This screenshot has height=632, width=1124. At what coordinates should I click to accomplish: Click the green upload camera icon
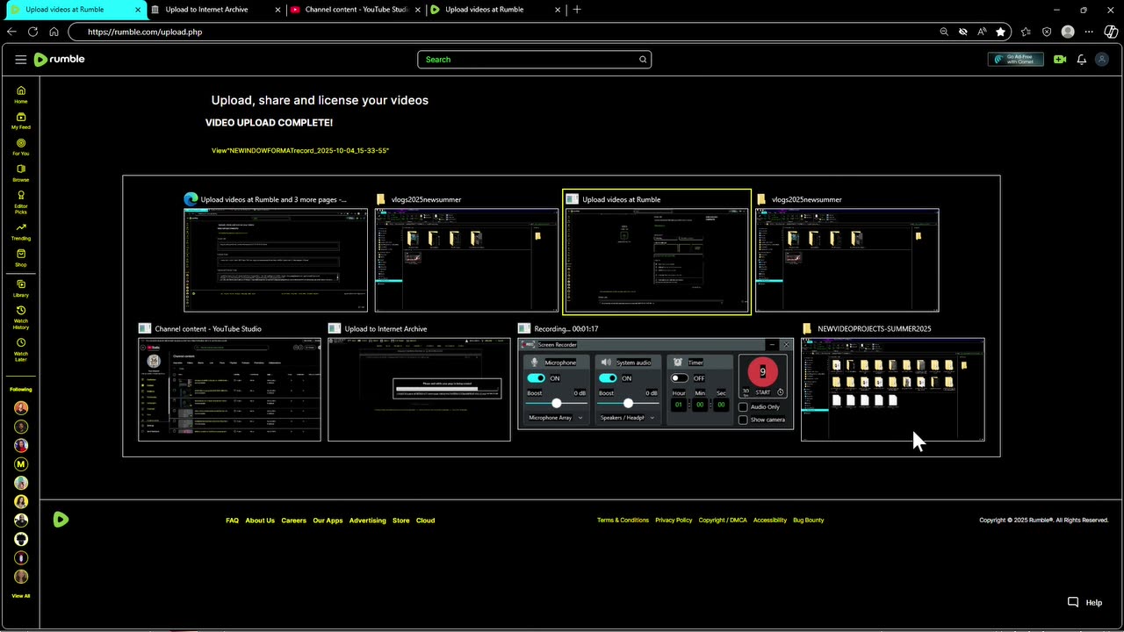click(x=1060, y=60)
